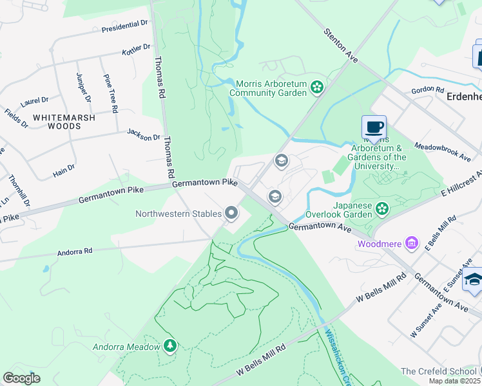The width and height of the screenshot is (482, 386).
Task: Click the Morris Arboretum Community Garden flower icon
Action: coord(316,87)
